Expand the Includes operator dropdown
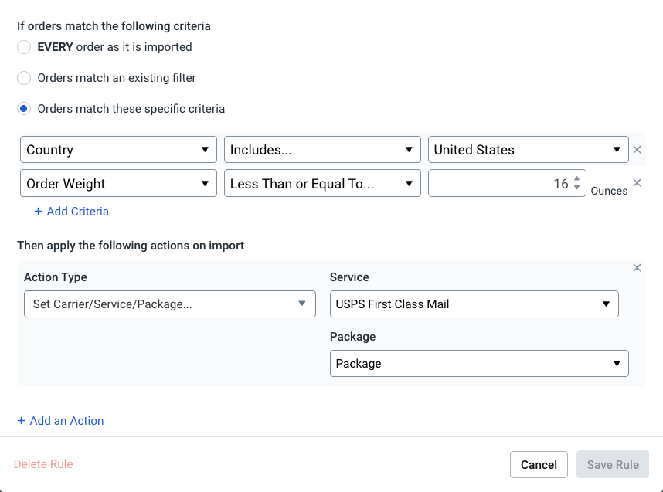663x492 pixels. 322,150
